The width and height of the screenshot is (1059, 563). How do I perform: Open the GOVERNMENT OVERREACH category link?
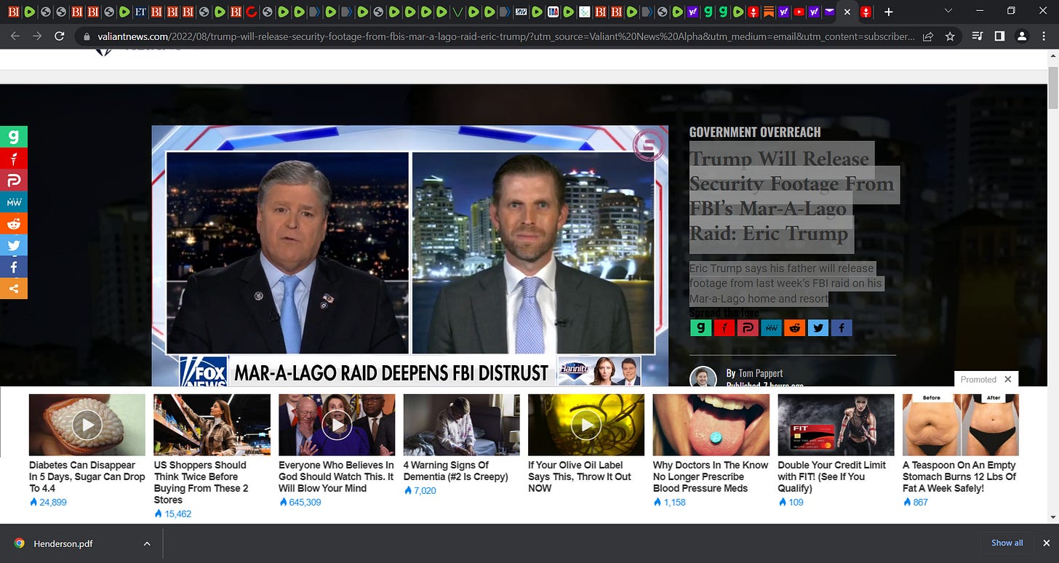(x=755, y=132)
